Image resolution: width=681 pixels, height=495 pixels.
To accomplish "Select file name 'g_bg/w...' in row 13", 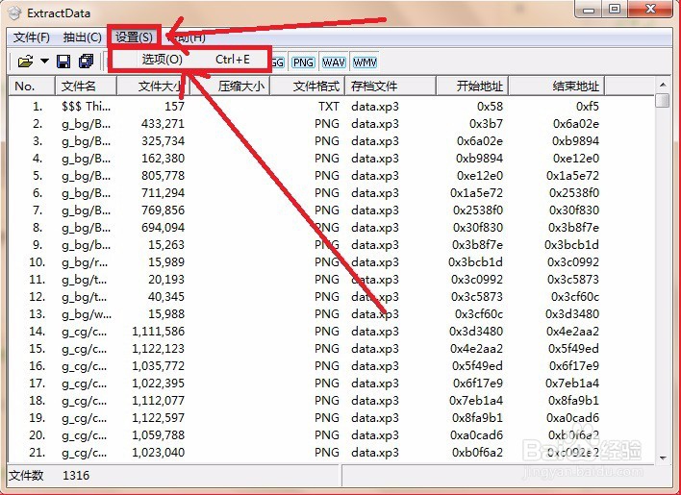I will pyautogui.click(x=87, y=314).
